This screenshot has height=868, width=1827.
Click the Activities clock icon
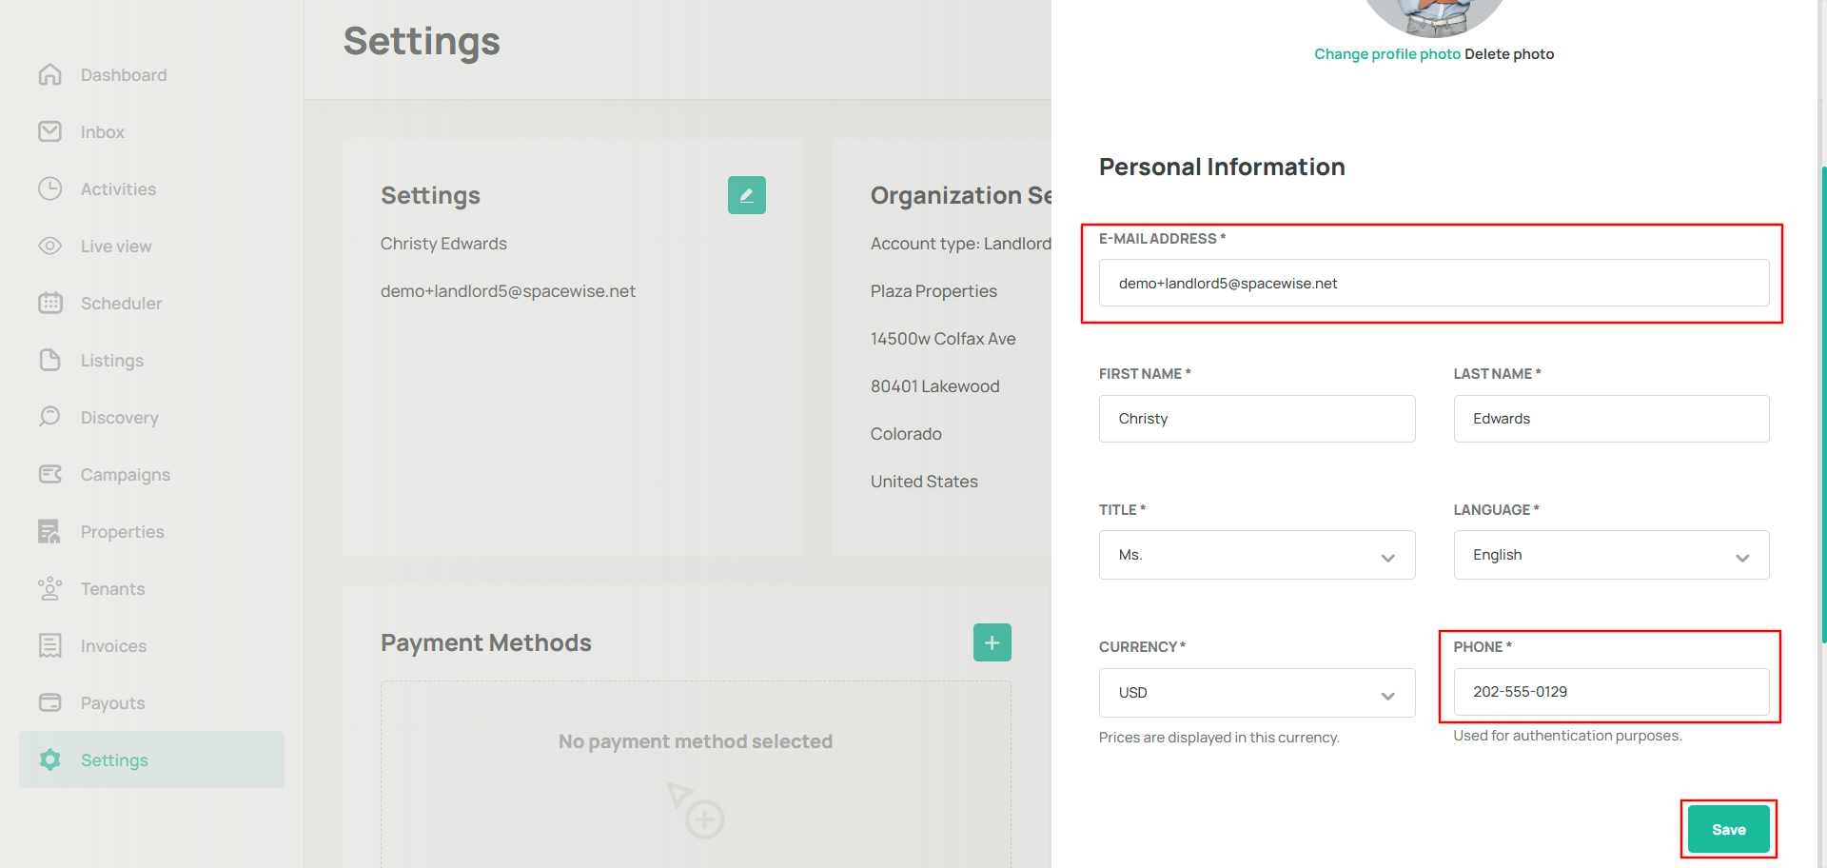[x=50, y=188]
